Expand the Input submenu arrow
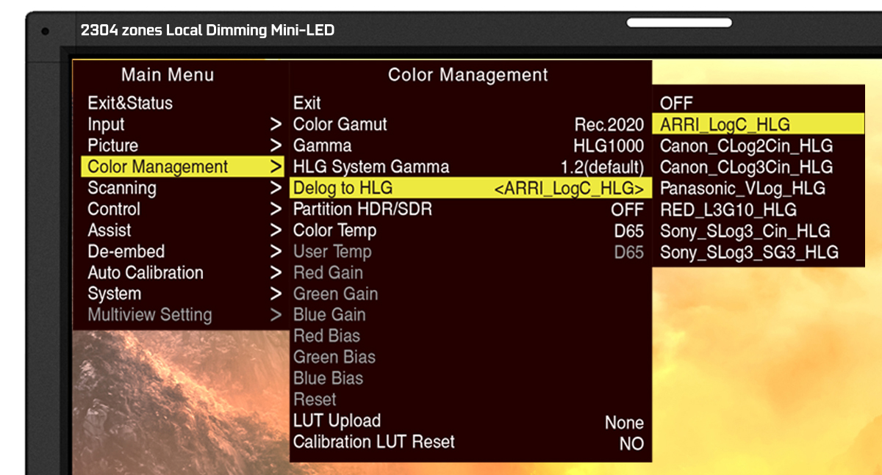 click(x=276, y=125)
